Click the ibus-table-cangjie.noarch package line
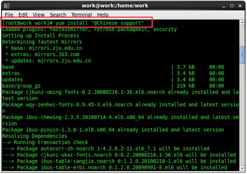247x174 pixels. tap(119, 161)
